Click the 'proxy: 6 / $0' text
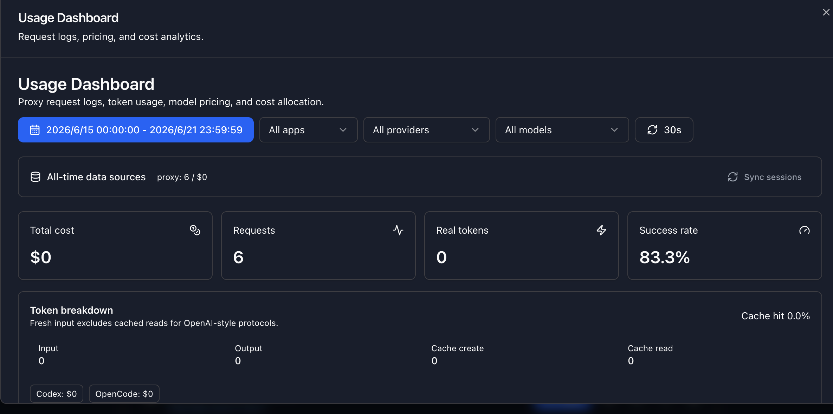 point(182,177)
